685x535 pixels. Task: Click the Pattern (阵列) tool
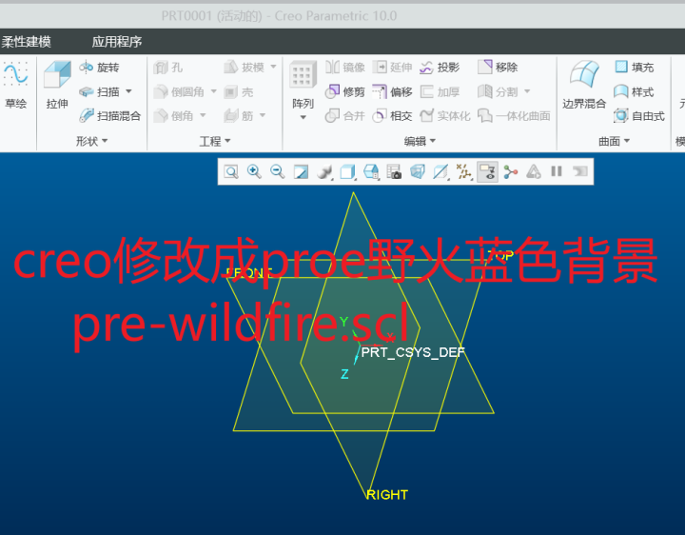303,86
